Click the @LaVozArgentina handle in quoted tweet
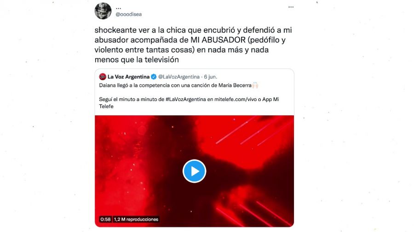 [x=179, y=77]
